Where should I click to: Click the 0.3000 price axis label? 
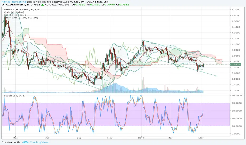tap(236, 90)
